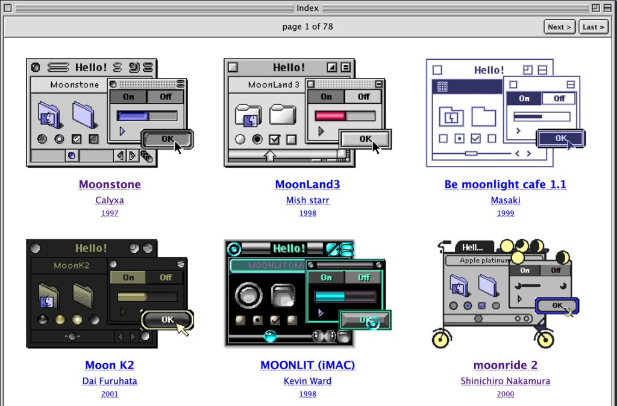Click the Finder folder icon in moonride 2 preview
This screenshot has width=617, height=406.
[x=459, y=285]
